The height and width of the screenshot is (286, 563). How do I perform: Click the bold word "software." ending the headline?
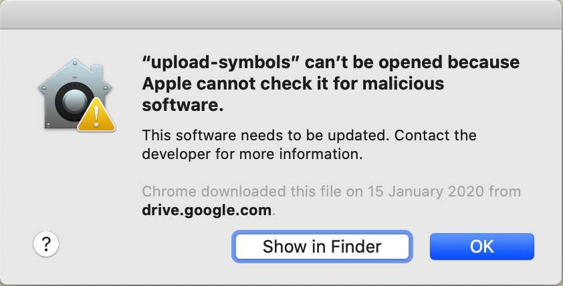(183, 105)
